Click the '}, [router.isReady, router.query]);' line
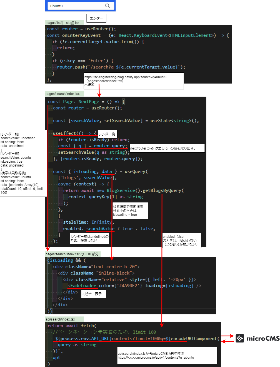Image resolution: width=280 pixels, height=367 pixels. tap(98, 159)
